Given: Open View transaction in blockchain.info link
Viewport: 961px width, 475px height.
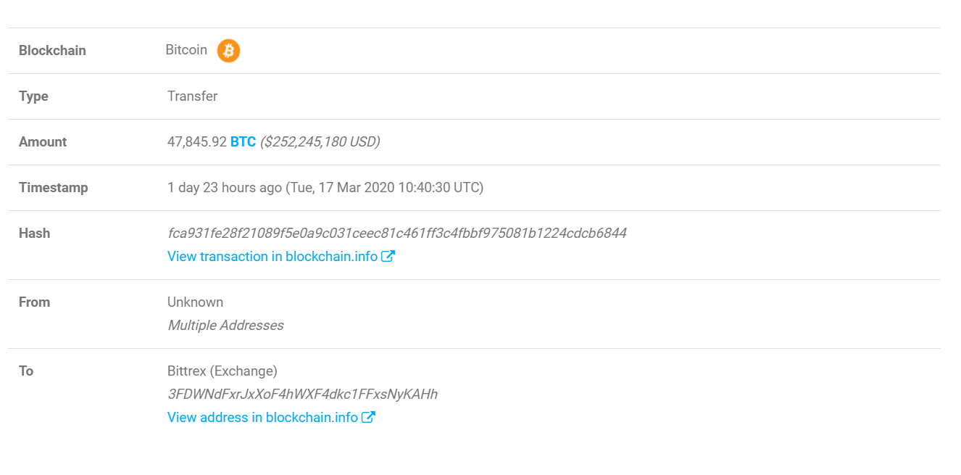Looking at the screenshot, I should point(273,256).
